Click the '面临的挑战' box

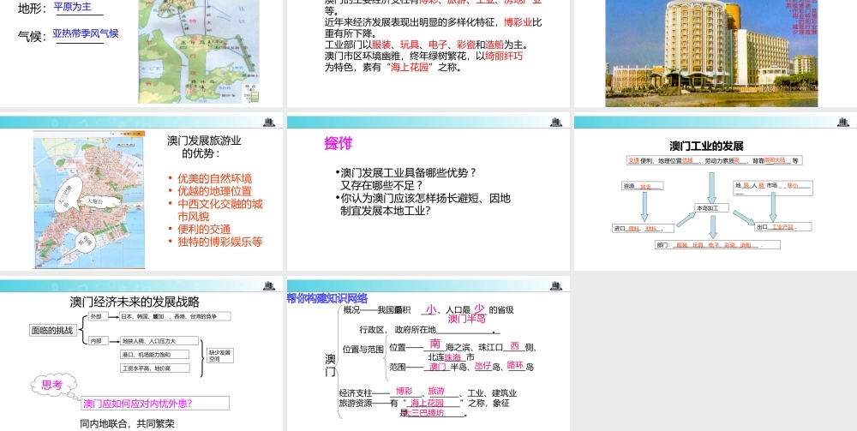[x=52, y=331]
